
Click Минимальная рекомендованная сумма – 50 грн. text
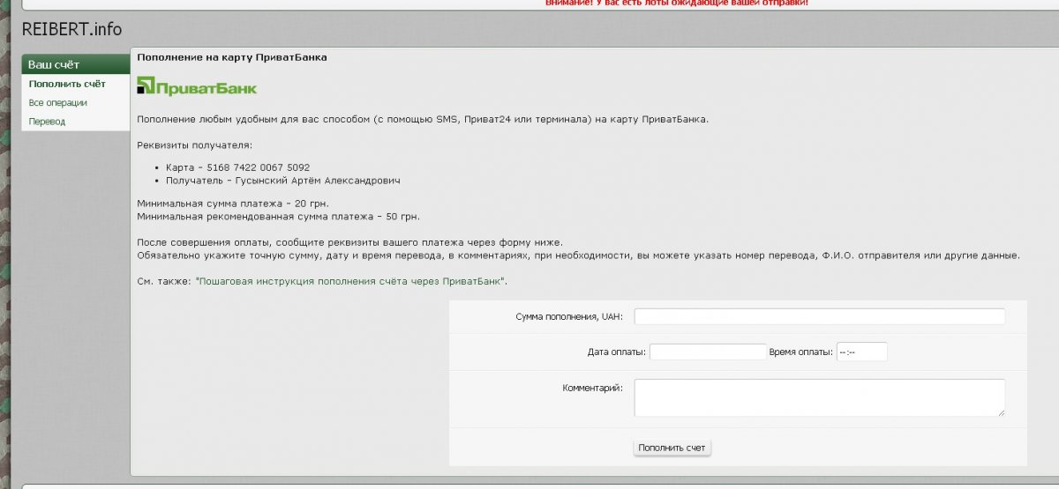coord(278,216)
